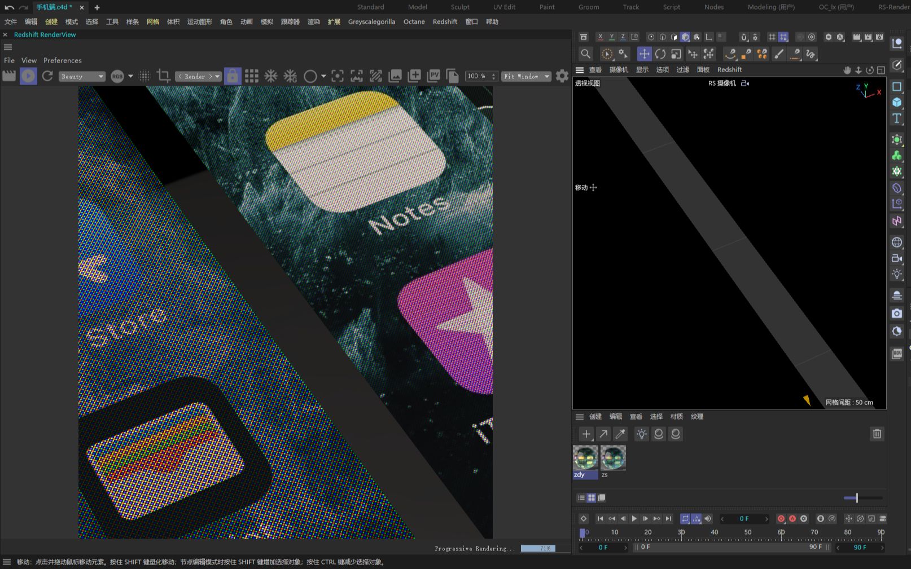Switch to Sculpt layout tab

[460, 7]
